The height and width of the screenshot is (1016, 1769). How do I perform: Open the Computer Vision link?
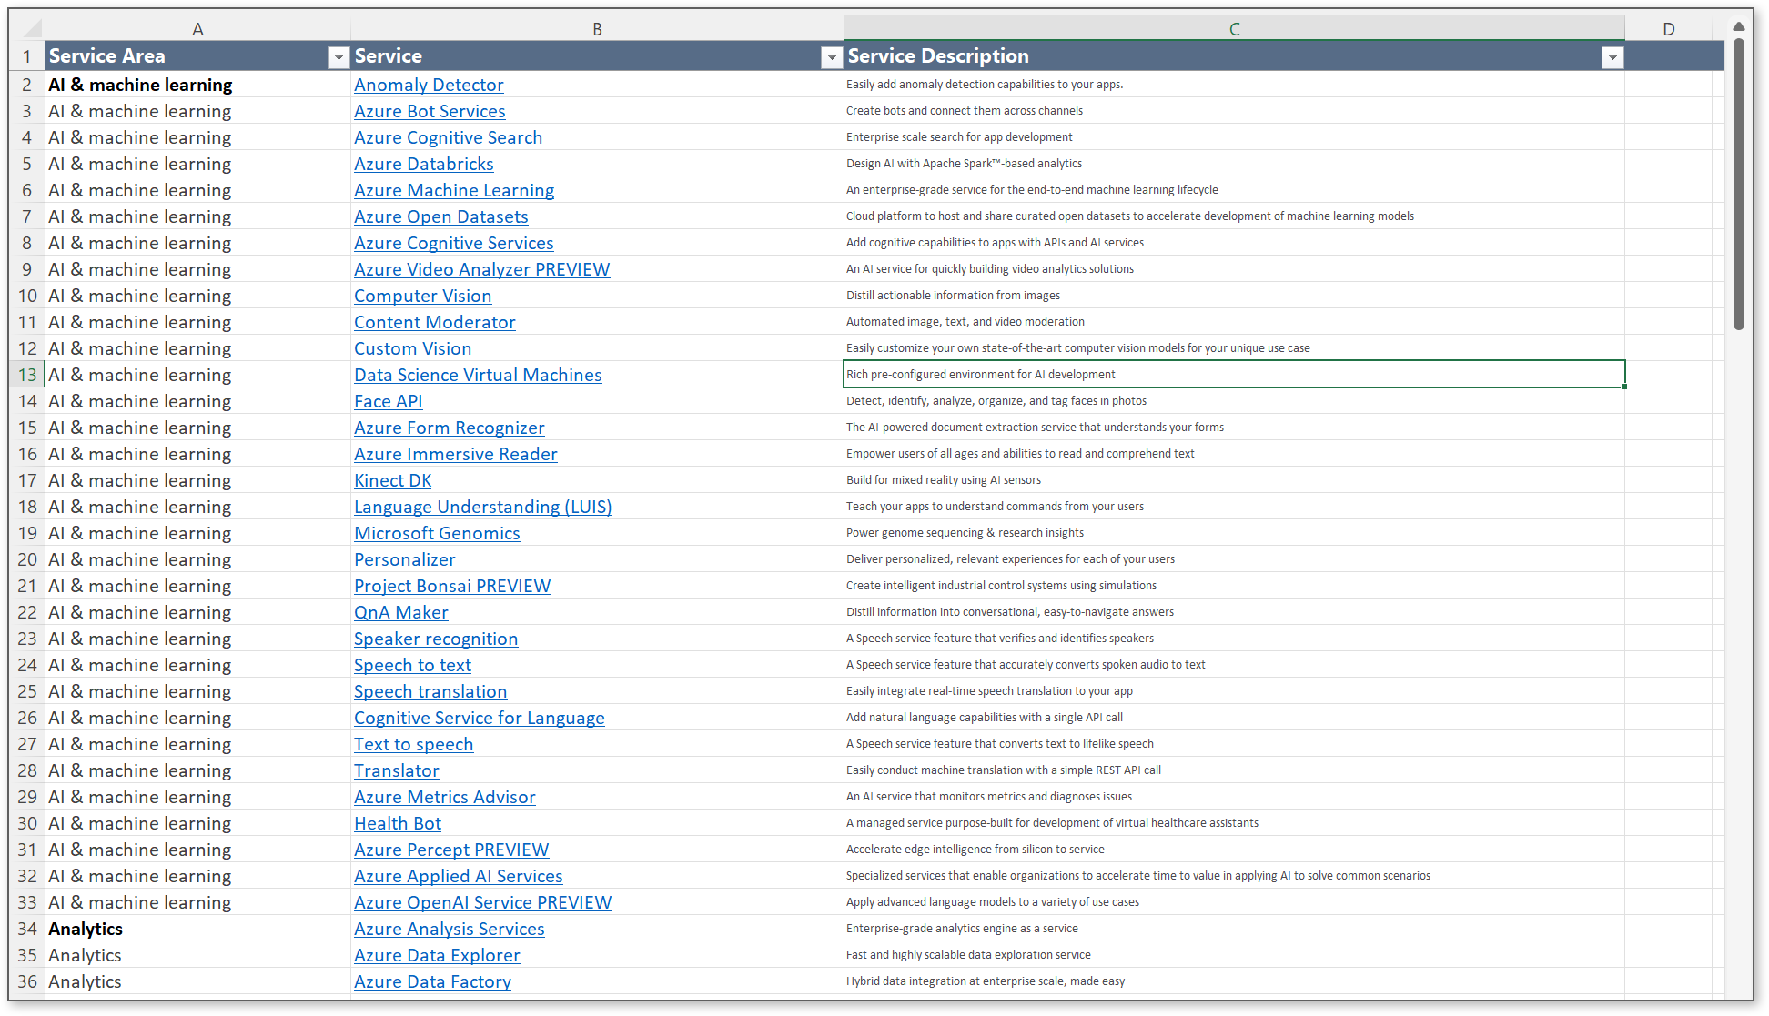(423, 296)
